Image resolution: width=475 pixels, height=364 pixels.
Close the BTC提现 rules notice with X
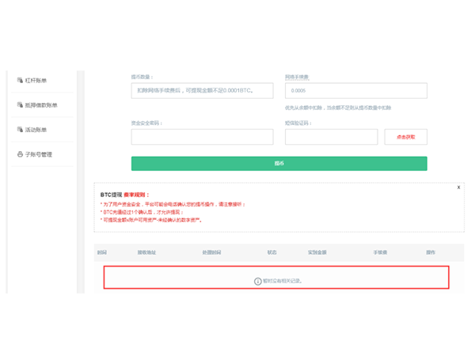458,188
